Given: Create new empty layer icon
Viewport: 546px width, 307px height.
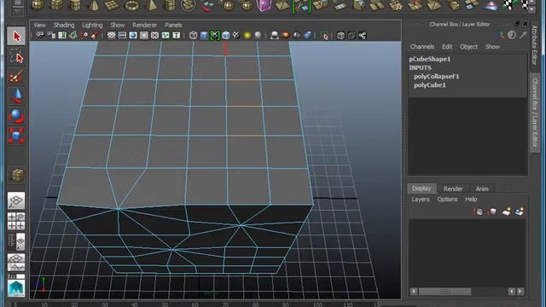Looking at the screenshot, I should point(506,211).
